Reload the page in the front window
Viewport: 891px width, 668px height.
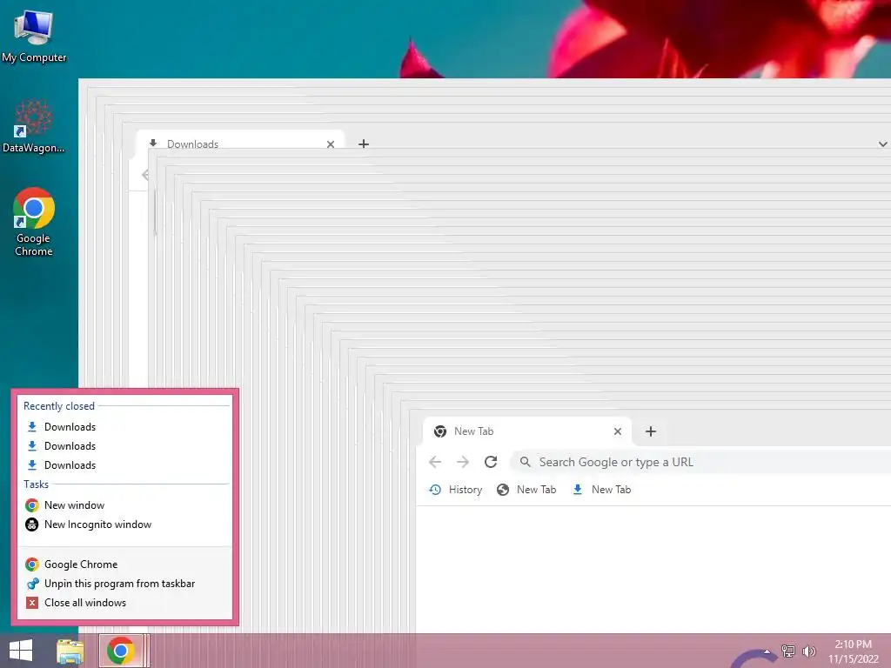[491, 462]
